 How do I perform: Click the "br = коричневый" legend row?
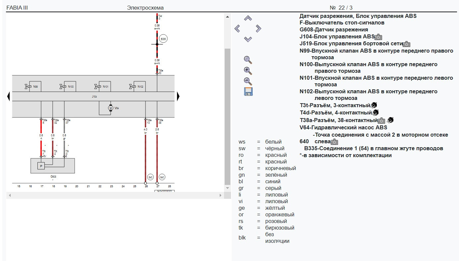coord(267,168)
